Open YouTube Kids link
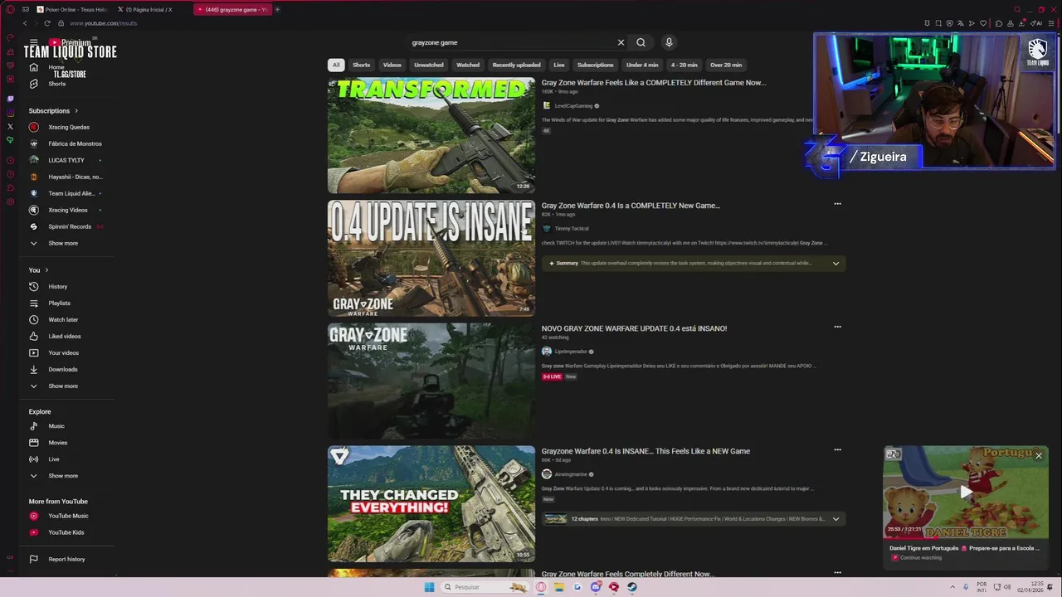This screenshot has height=597, width=1062. [66, 532]
